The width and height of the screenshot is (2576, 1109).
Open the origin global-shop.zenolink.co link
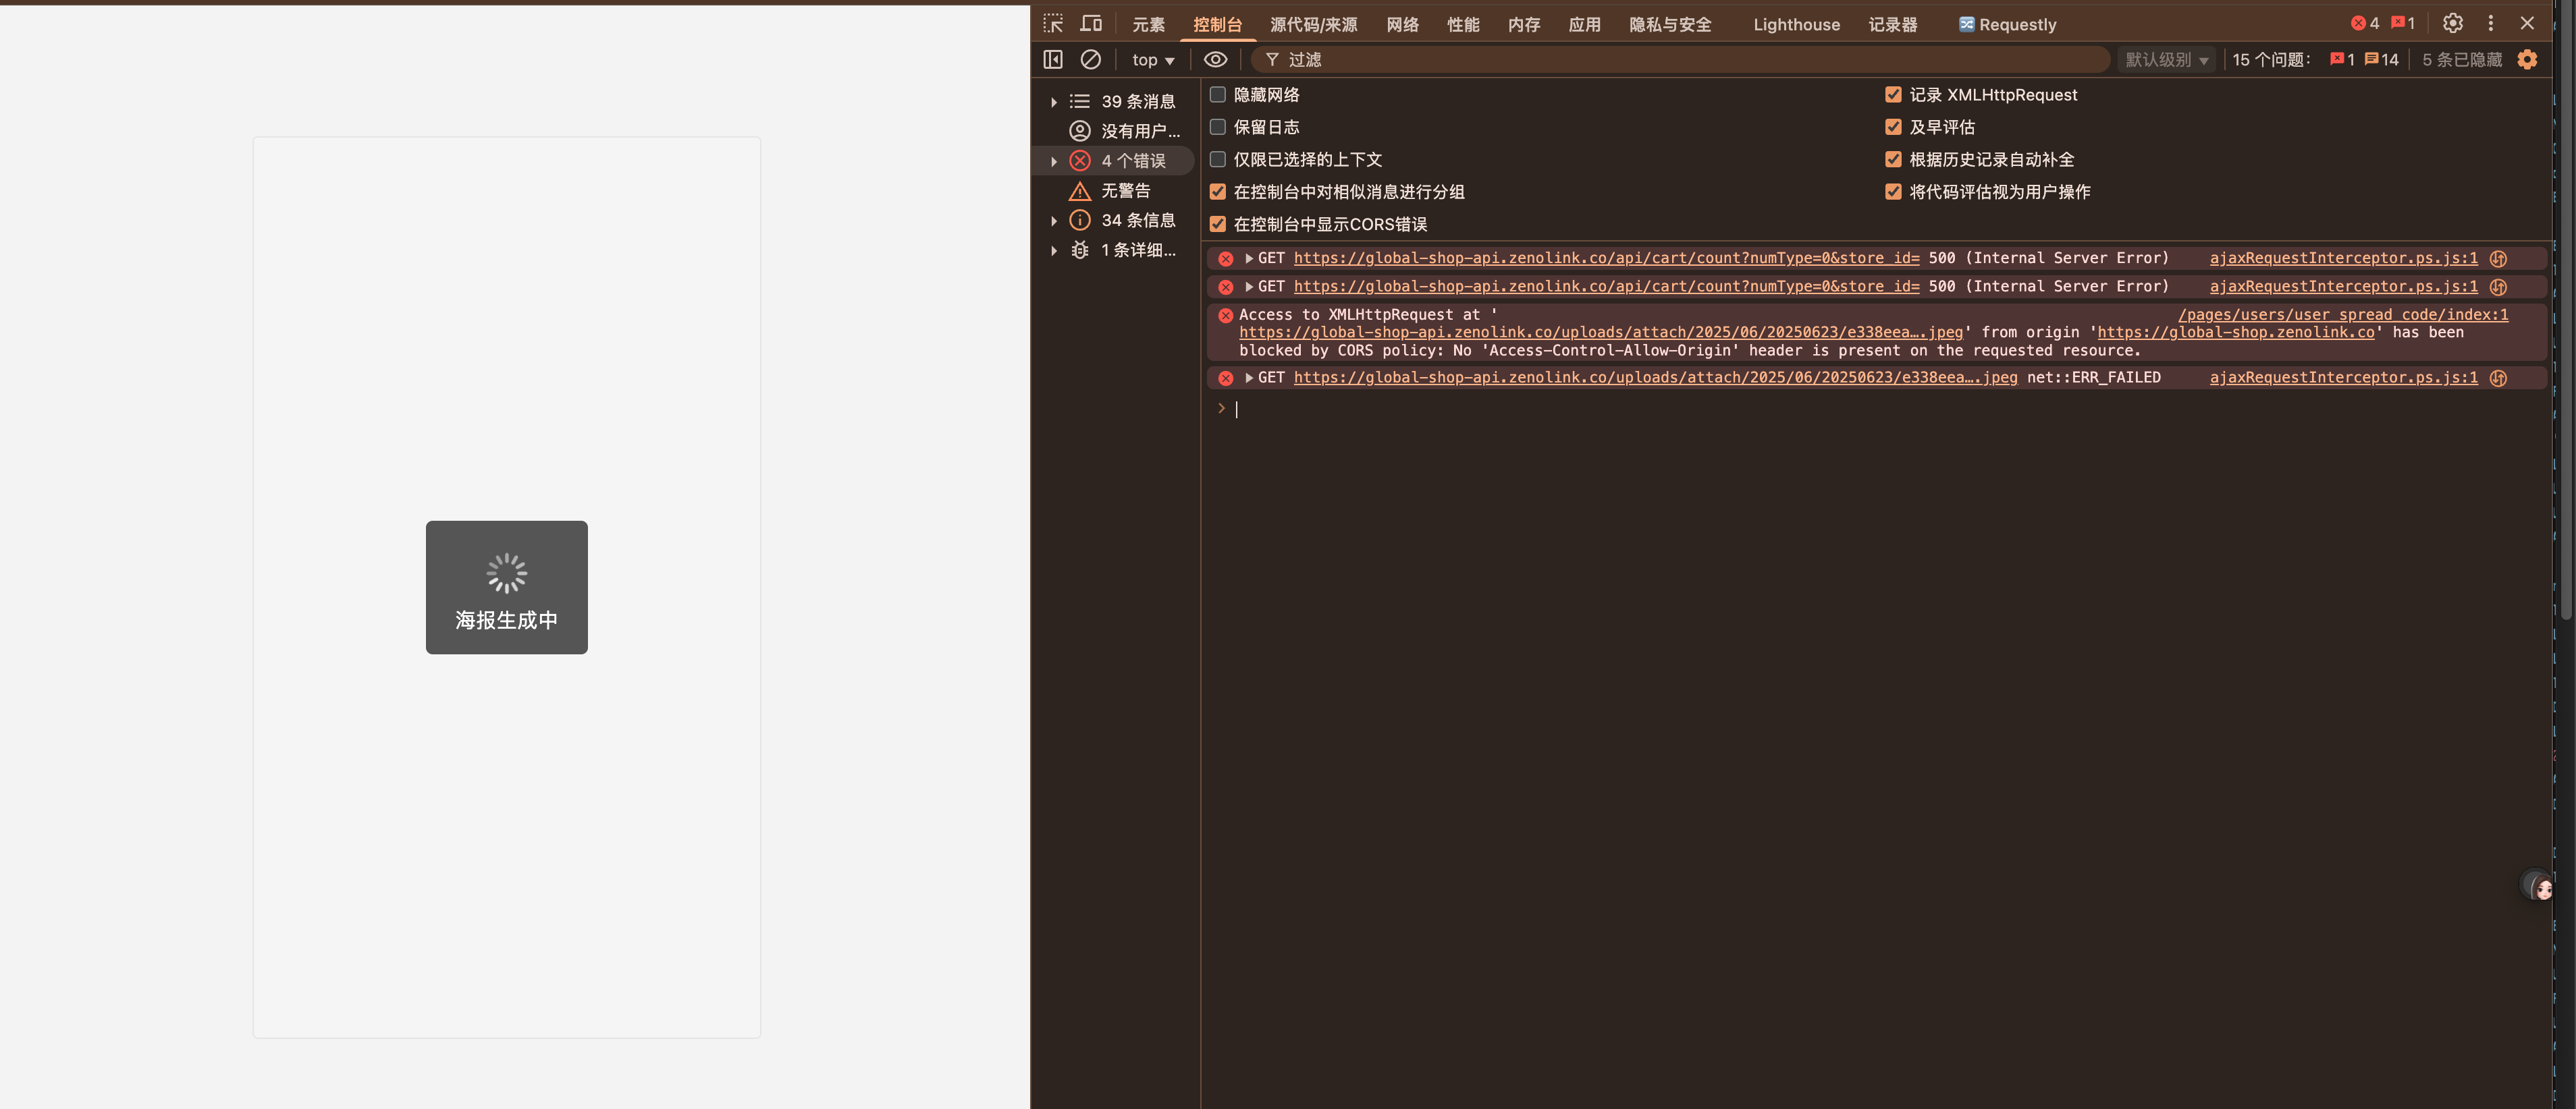[2235, 333]
